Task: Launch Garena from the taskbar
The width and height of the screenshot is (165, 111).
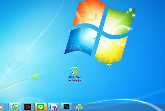Action: pos(27,107)
